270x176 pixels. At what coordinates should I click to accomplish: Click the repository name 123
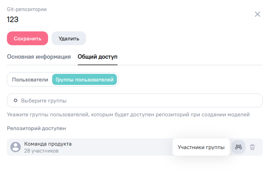(12, 19)
